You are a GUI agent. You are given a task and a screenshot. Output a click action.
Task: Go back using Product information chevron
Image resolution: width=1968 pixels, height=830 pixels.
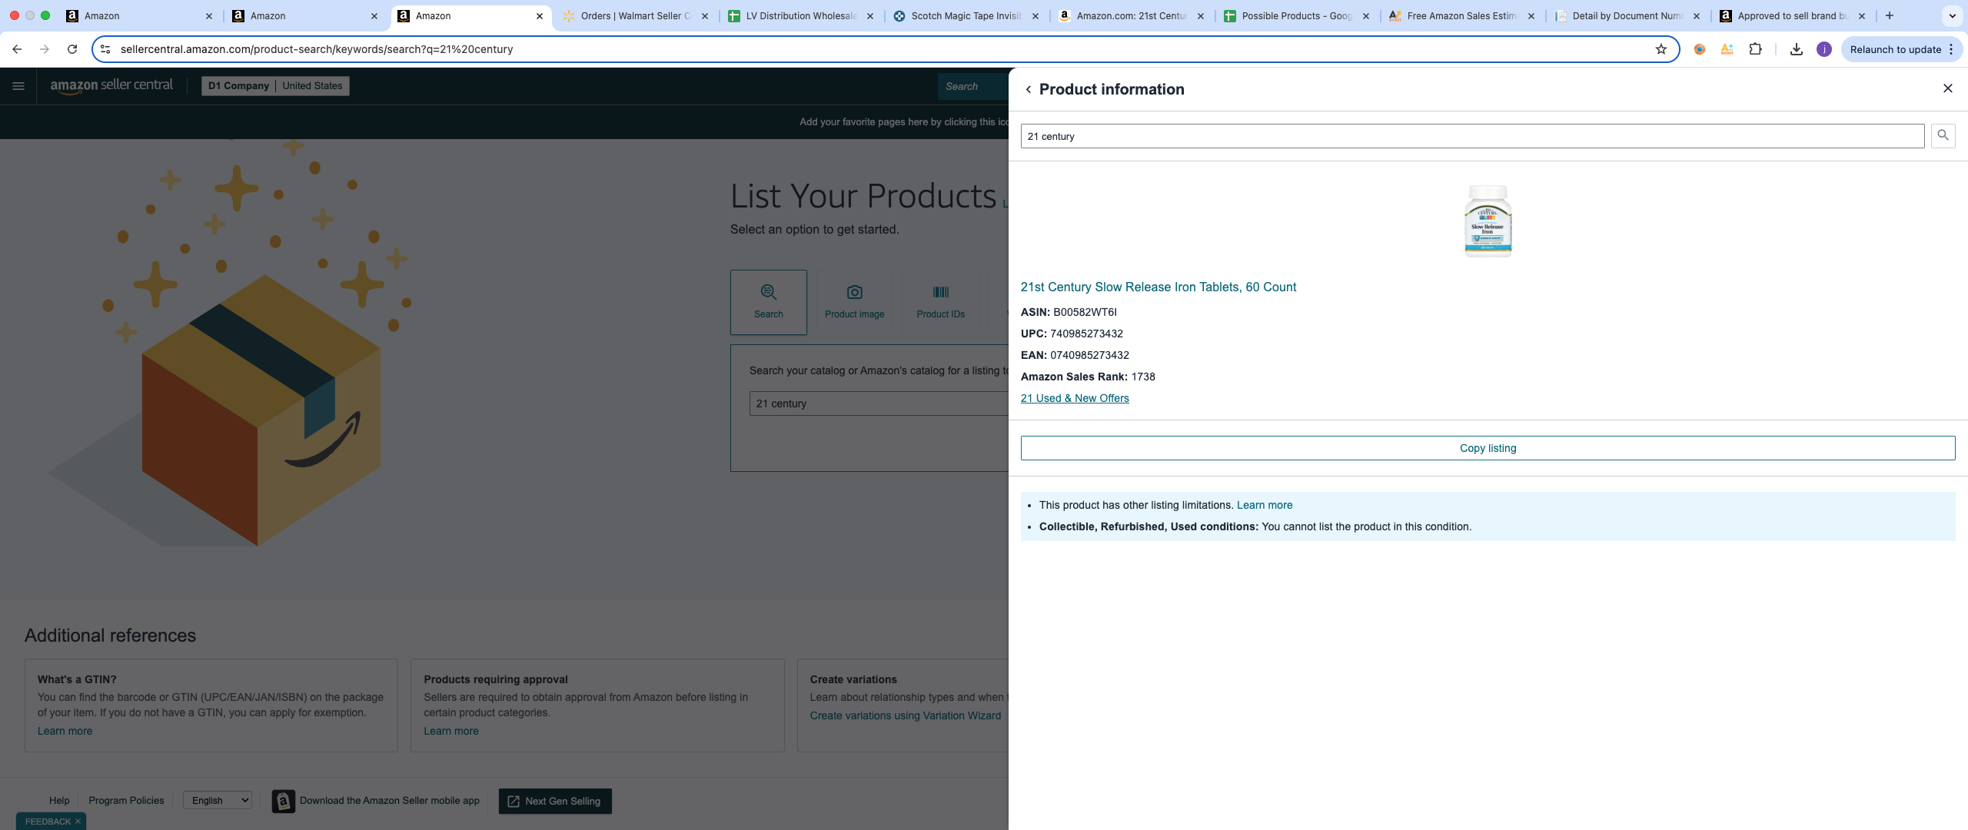click(1029, 89)
